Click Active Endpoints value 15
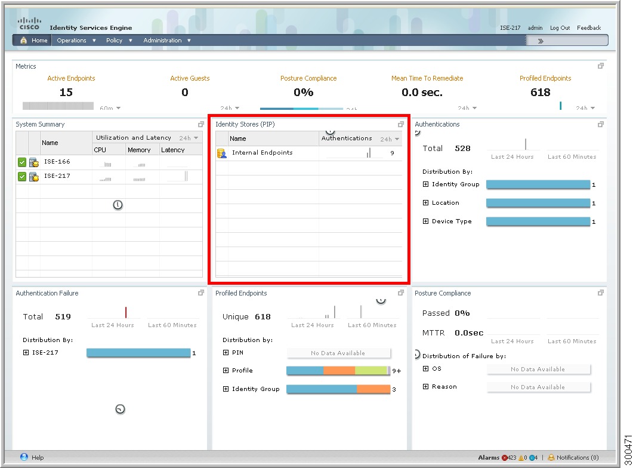Screen dimensions: 633x468 66,93
